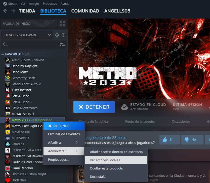This screenshot has height=183, width=210.
Task: Click the Metro: Last Light game icon
Action: point(8,126)
